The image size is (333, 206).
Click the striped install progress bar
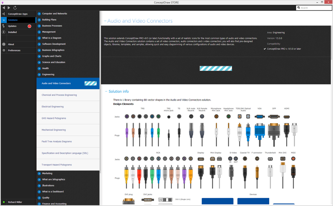pos(216,68)
